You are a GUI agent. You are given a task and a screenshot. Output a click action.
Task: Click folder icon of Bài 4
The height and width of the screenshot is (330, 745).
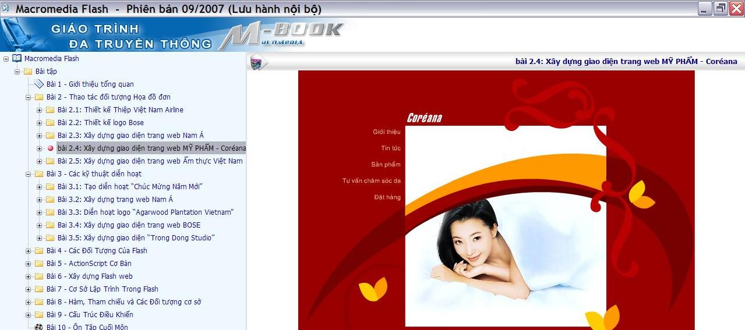click(x=39, y=251)
